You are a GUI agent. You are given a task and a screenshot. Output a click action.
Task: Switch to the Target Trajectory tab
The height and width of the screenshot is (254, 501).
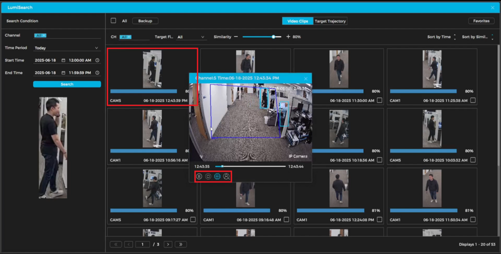330,21
